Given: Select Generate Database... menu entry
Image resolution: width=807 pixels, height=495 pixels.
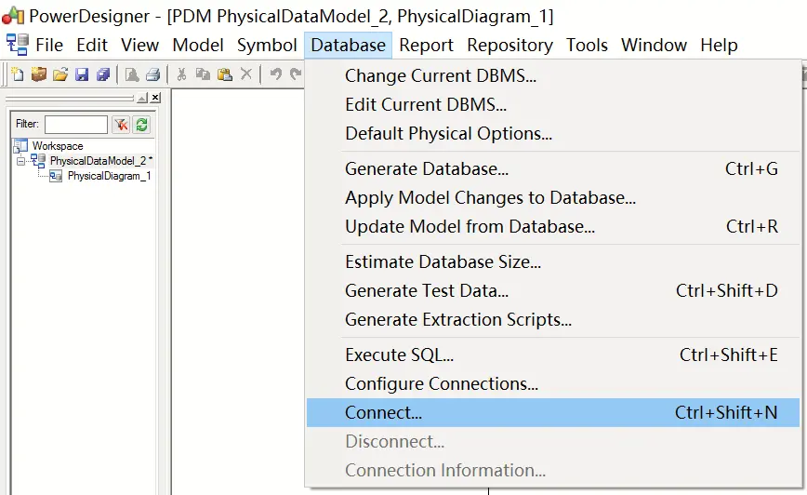Looking at the screenshot, I should point(426,169).
